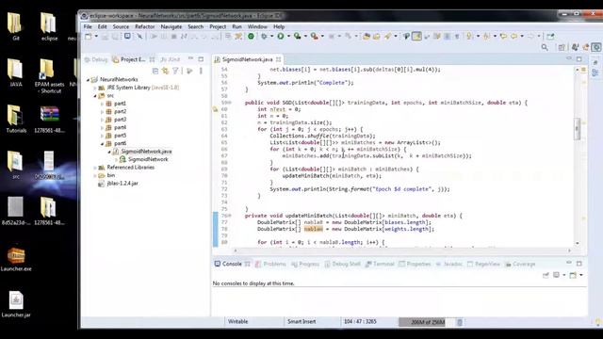Click the fold toggle on SGD method line
The width and height of the screenshot is (603, 339).
(x=230, y=103)
